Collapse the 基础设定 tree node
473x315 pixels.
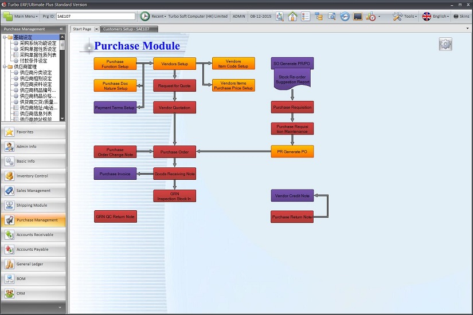coord(5,37)
